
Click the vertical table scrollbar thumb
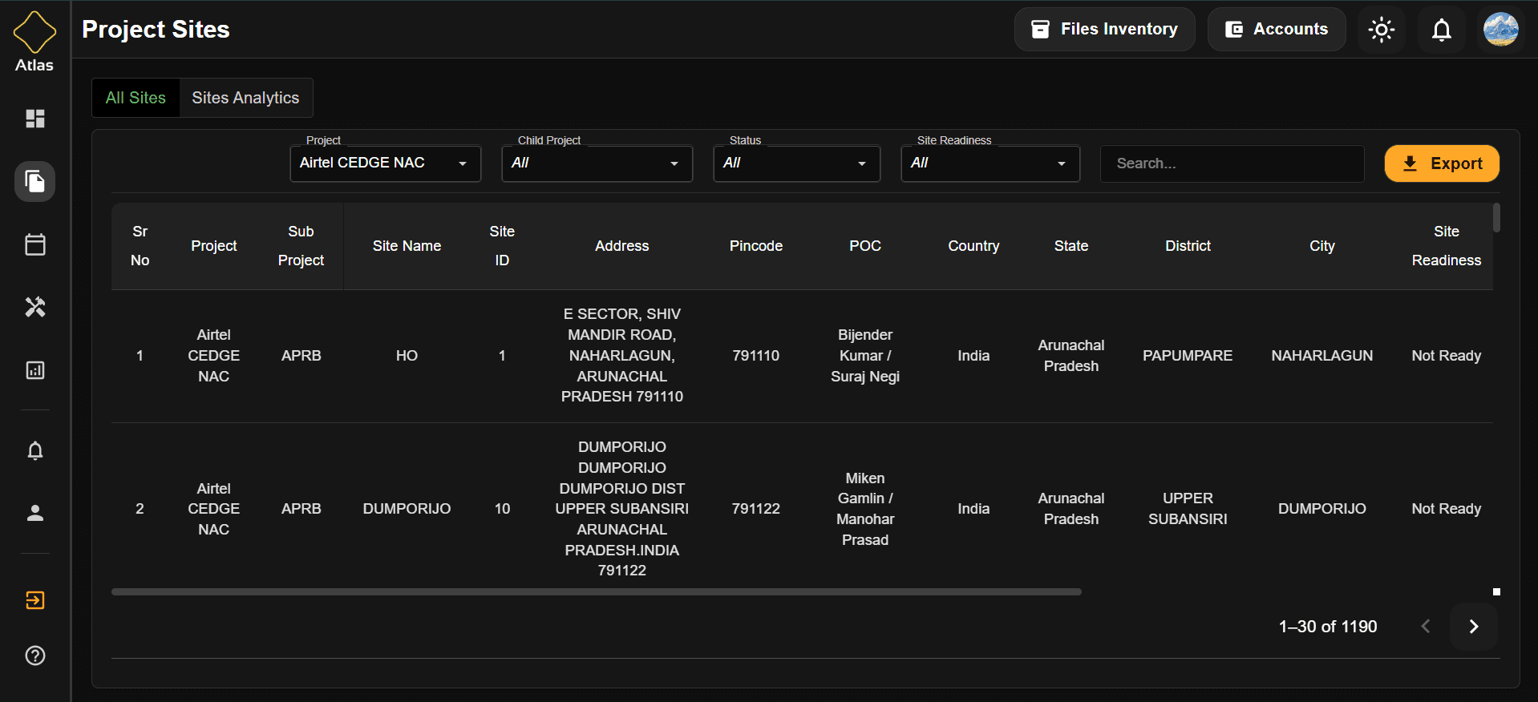coord(1496,218)
